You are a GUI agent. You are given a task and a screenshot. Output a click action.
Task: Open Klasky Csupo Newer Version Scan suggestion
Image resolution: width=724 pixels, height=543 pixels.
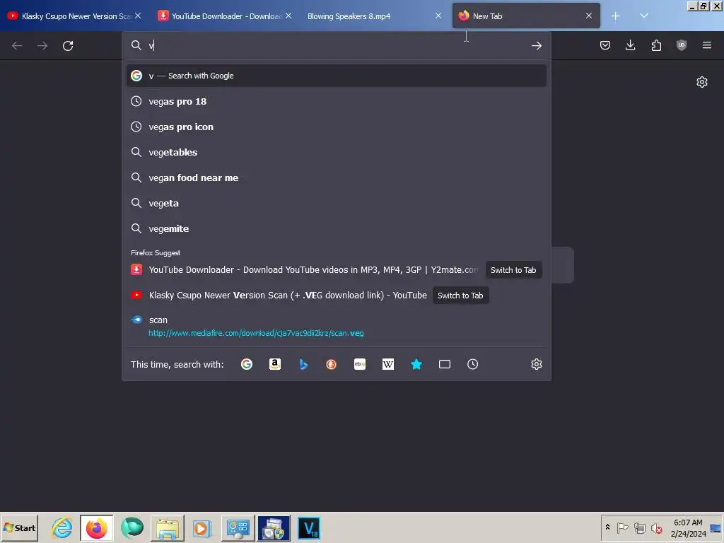[x=288, y=295]
